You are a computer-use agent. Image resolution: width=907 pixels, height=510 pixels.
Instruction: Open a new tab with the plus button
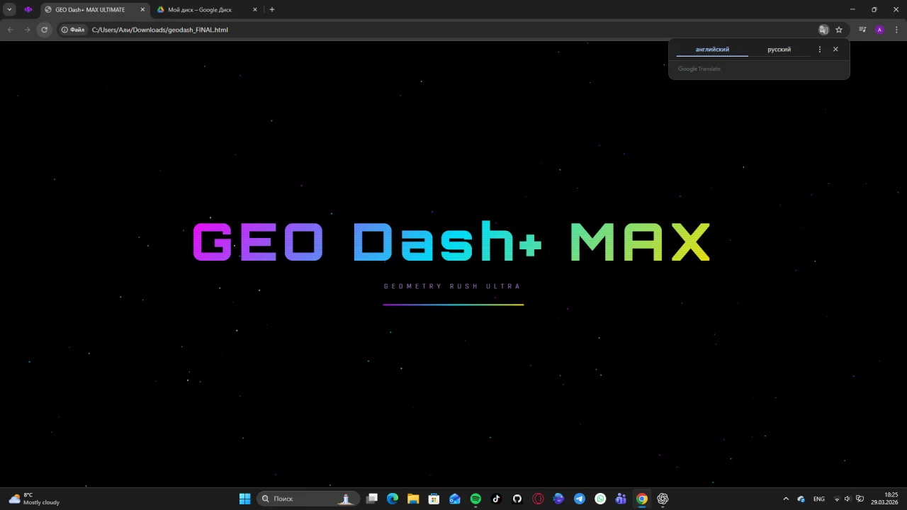(x=272, y=10)
